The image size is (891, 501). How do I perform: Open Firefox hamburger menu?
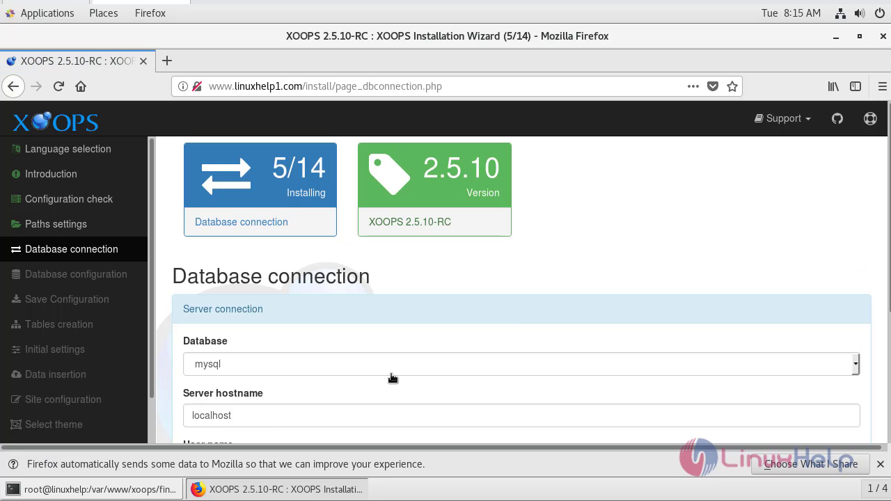coord(882,86)
